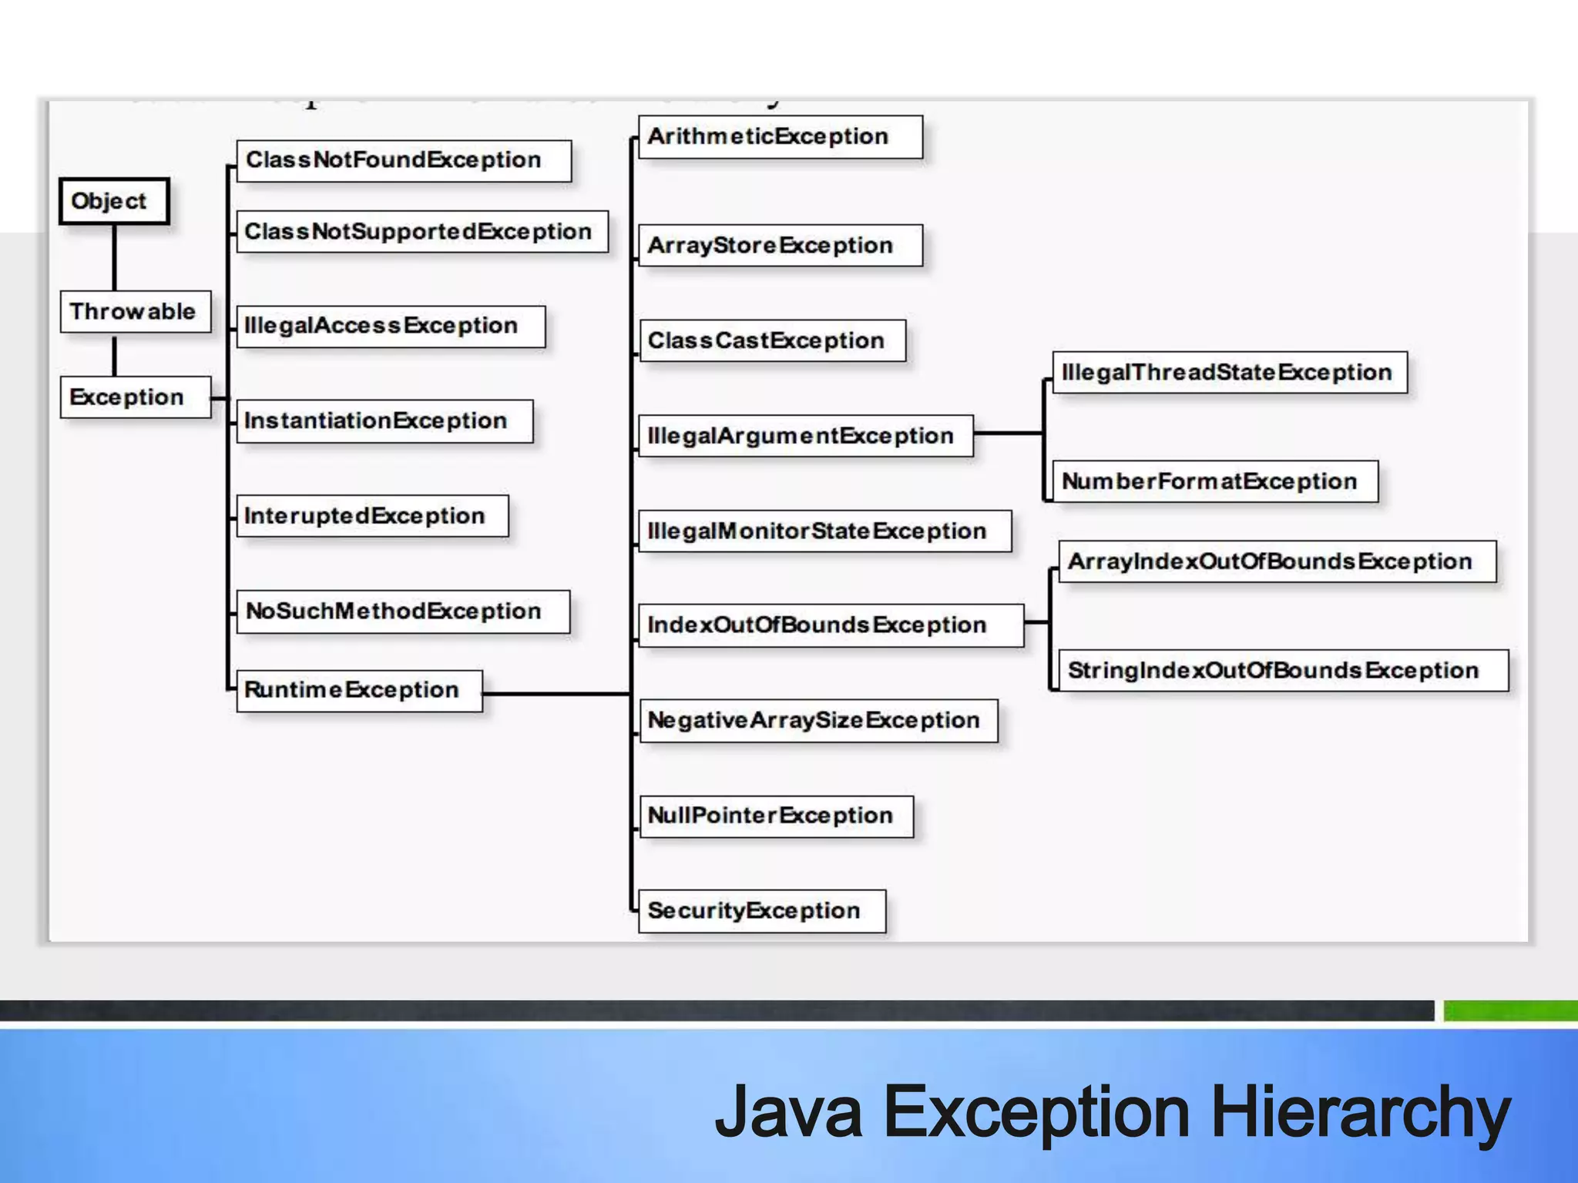Click the Exception node box
This screenshot has width=1578, height=1183.
tap(135, 397)
